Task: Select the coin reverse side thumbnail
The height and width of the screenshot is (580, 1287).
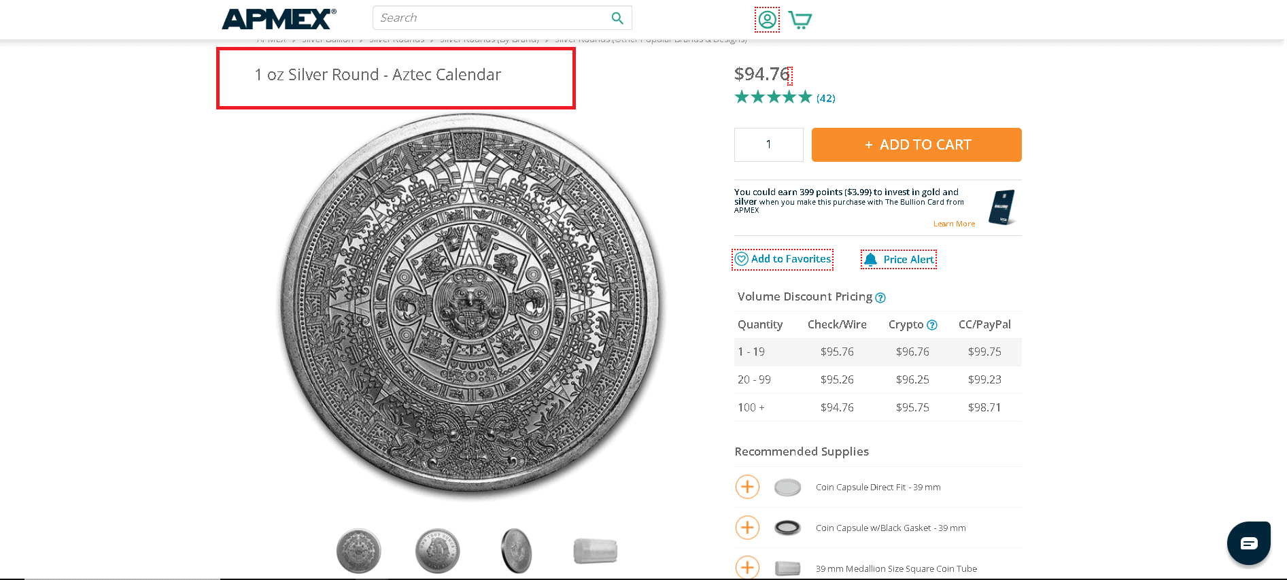Action: tap(437, 549)
